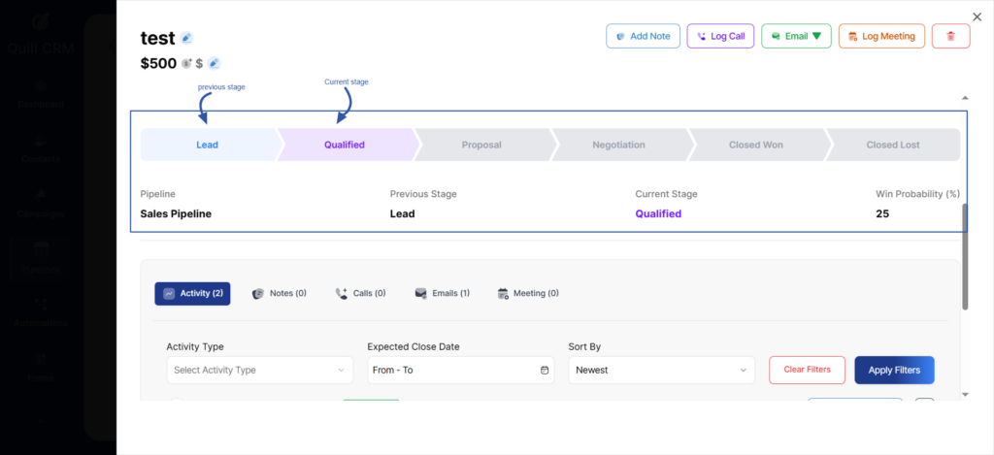Select the Lead stage in pipeline

pos(208,145)
